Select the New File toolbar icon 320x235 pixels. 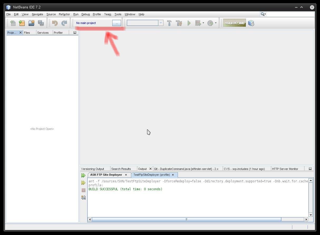tap(13, 23)
